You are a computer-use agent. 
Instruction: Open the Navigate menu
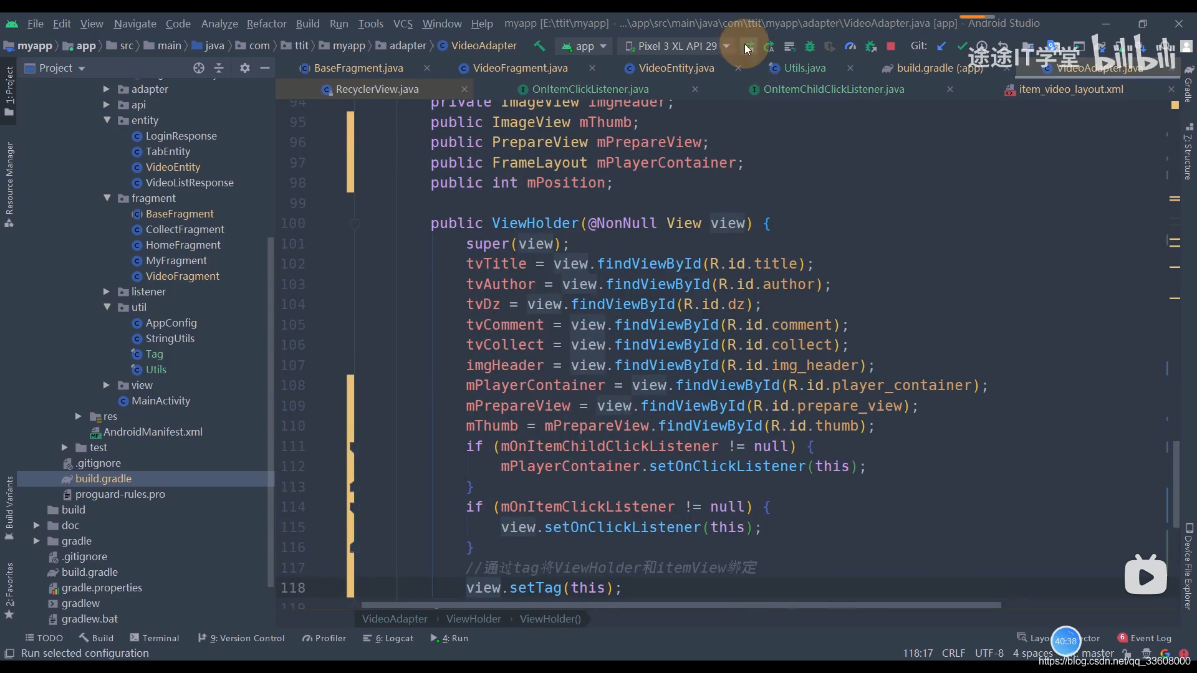pos(135,24)
